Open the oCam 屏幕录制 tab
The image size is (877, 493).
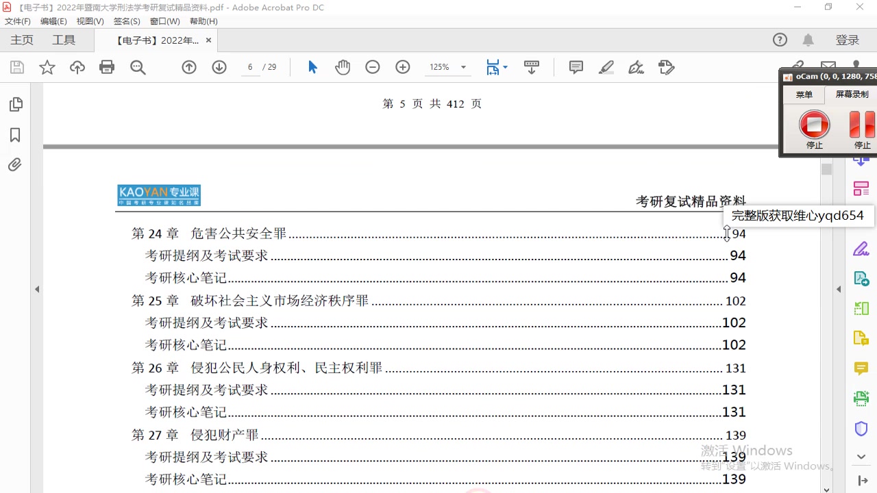(852, 95)
